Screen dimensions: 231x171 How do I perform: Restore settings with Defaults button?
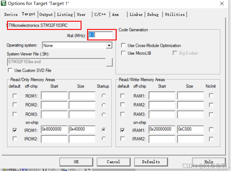point(151,162)
